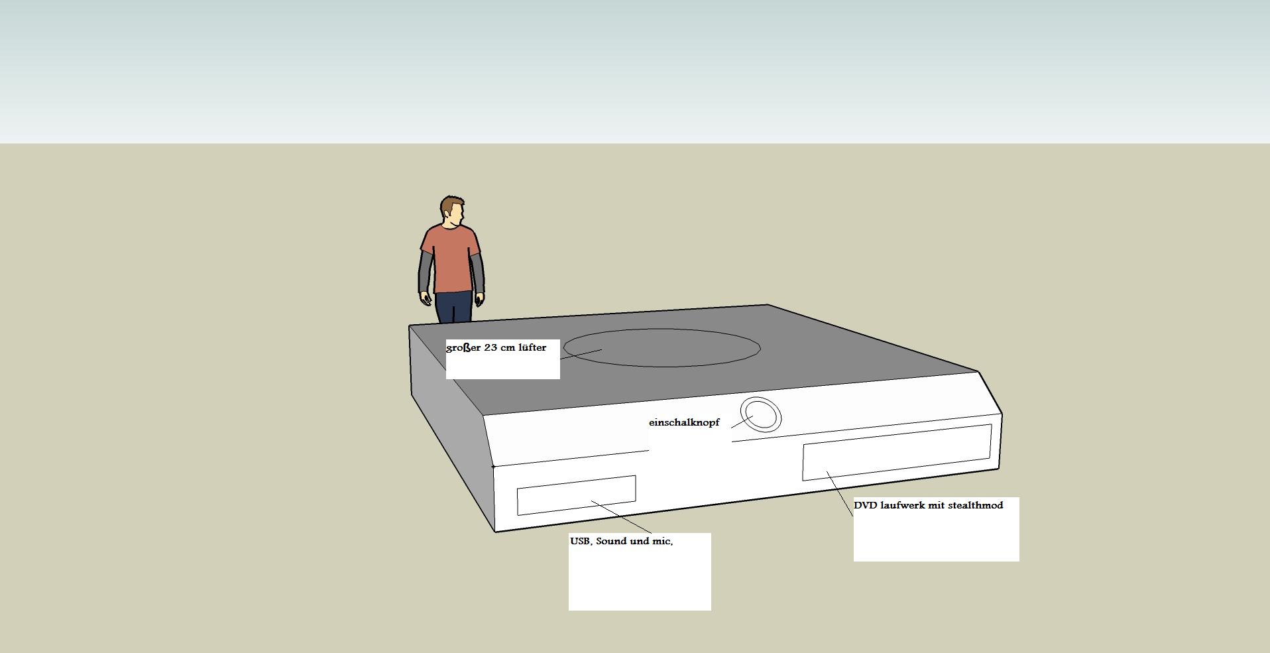Select the 'USB, Sound und mic,' label text
The width and height of the screenshot is (1270, 653).
pos(621,541)
